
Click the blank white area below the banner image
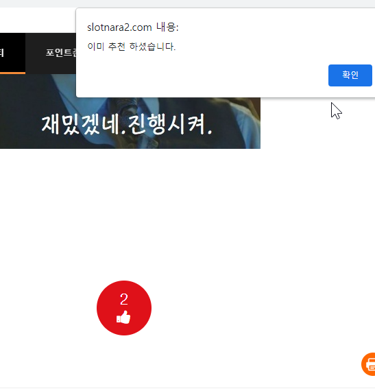coord(130,212)
